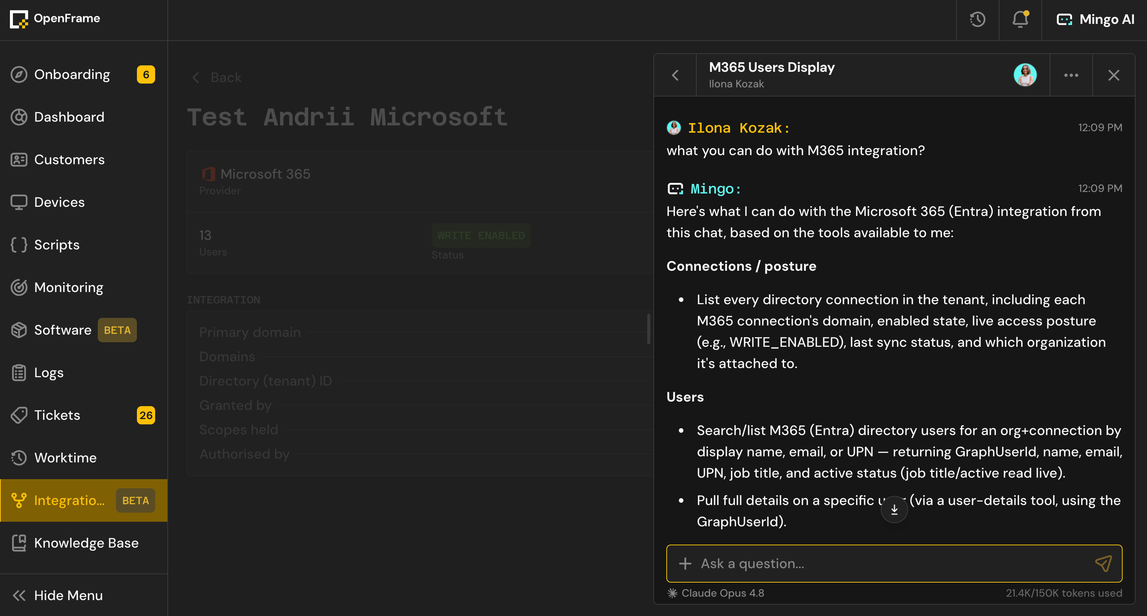
Task: Click the Onboarding badge showing 6
Action: (x=146, y=75)
